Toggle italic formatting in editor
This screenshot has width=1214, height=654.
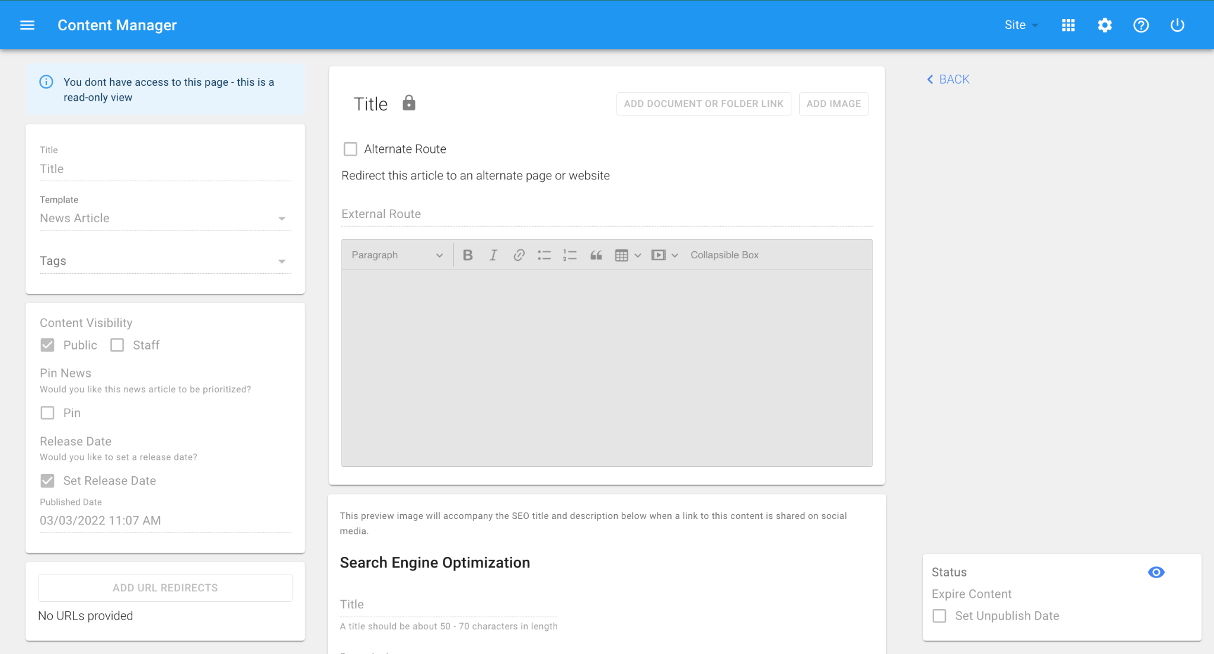point(493,255)
